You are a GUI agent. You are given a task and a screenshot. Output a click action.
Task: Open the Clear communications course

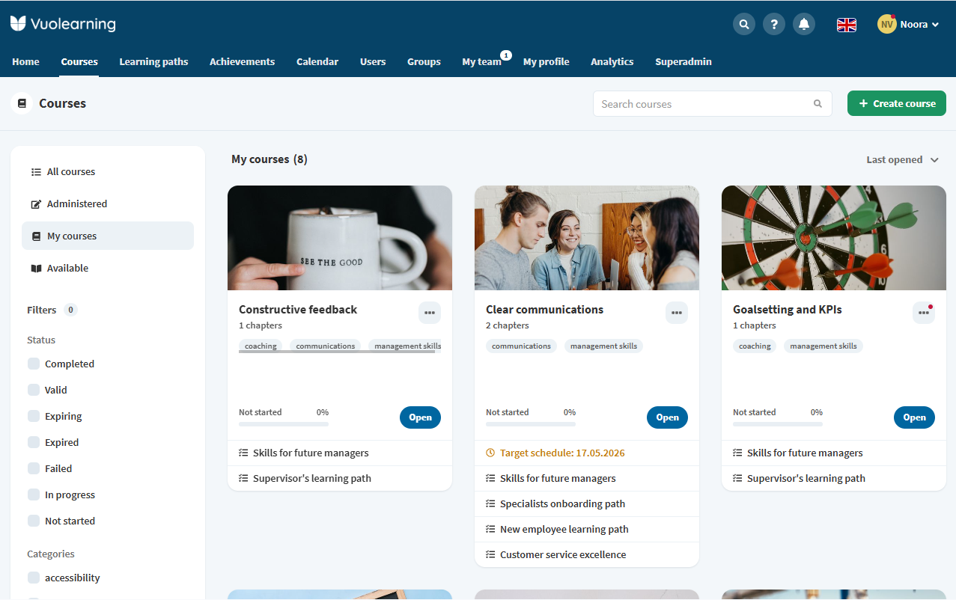(667, 417)
